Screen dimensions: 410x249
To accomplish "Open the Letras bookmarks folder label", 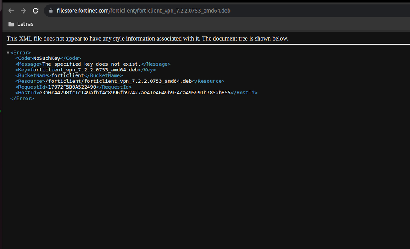I will (x=25, y=24).
